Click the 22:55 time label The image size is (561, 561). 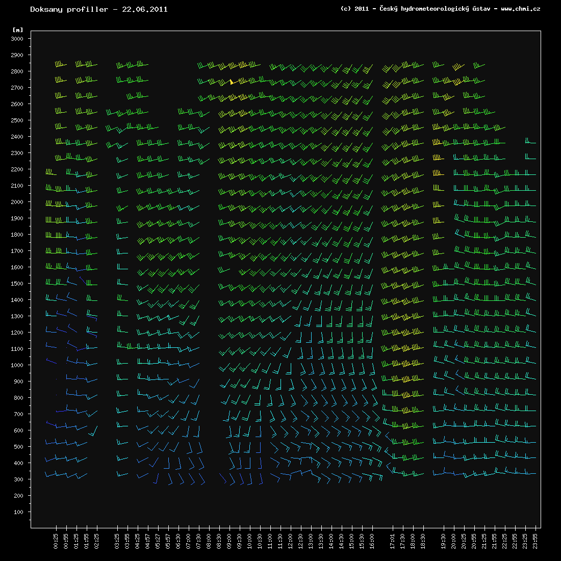coord(515,541)
